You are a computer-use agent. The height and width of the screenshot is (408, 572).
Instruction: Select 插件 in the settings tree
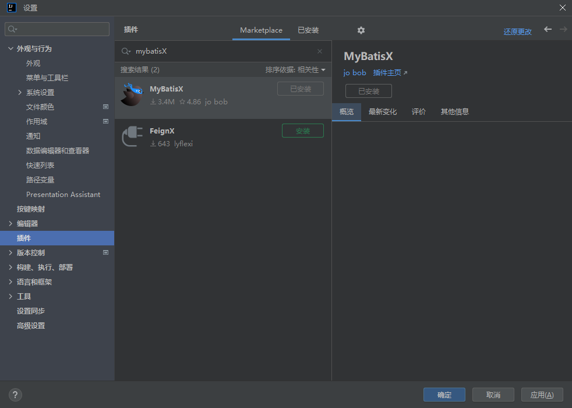[x=57, y=238]
